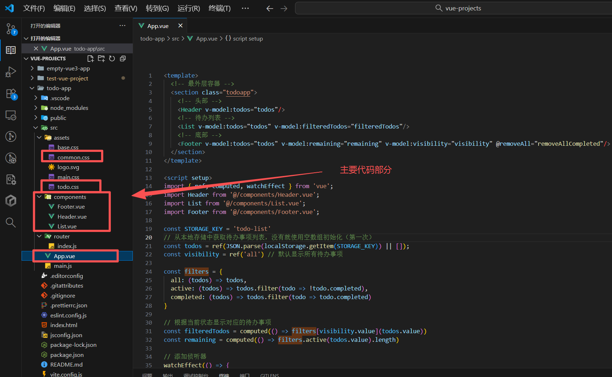Click todo-app in the breadcrumb
This screenshot has width=612, height=377.
point(153,38)
